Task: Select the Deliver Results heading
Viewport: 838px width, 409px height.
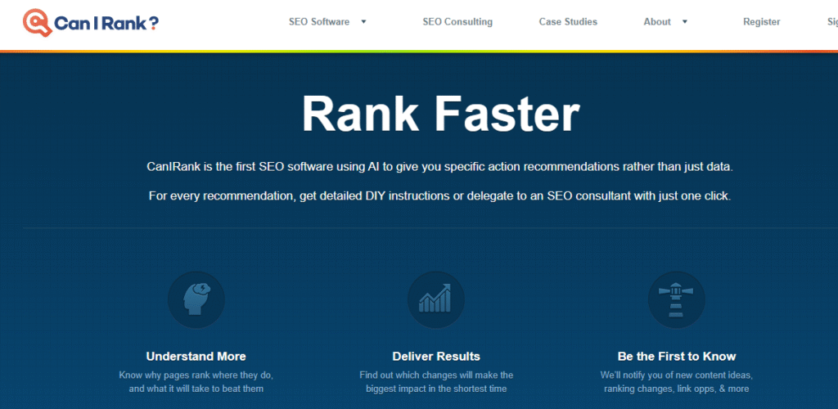Action: click(436, 356)
